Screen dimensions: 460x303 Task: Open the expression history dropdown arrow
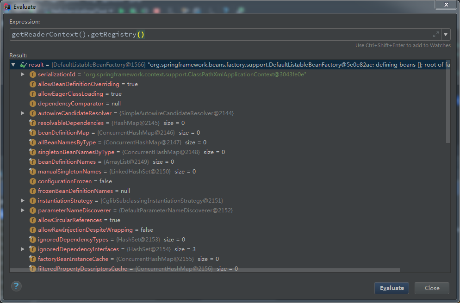pyautogui.click(x=446, y=35)
